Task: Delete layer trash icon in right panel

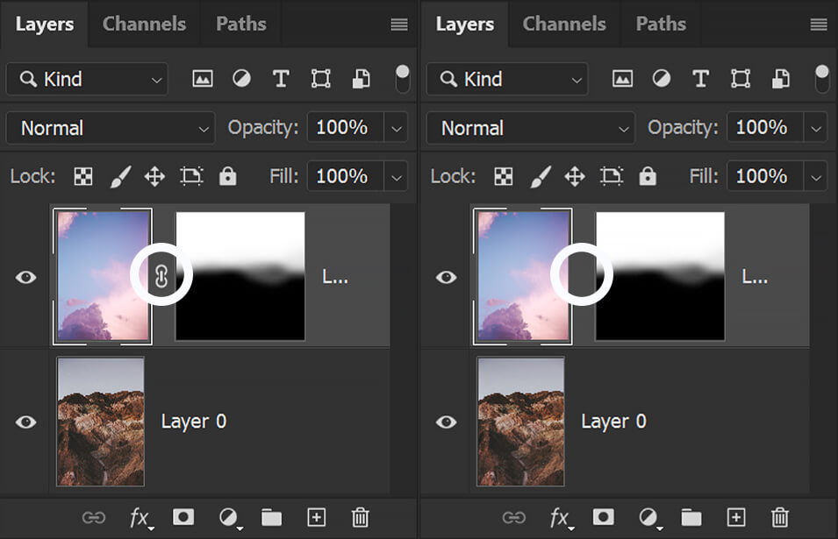Action: coord(780,517)
